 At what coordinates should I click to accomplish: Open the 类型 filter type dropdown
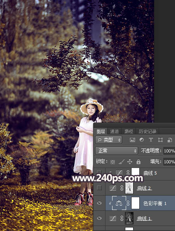[109, 140]
